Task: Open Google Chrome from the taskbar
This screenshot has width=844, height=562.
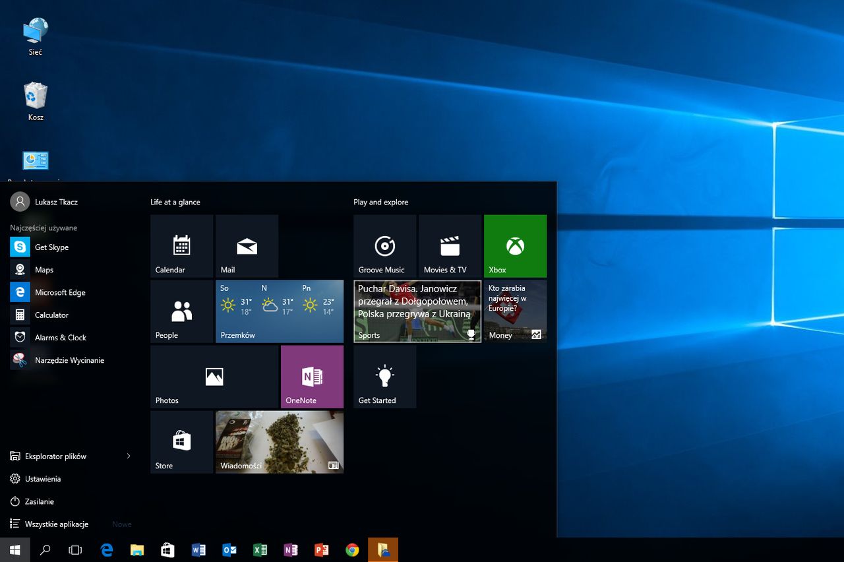Action: 353,550
